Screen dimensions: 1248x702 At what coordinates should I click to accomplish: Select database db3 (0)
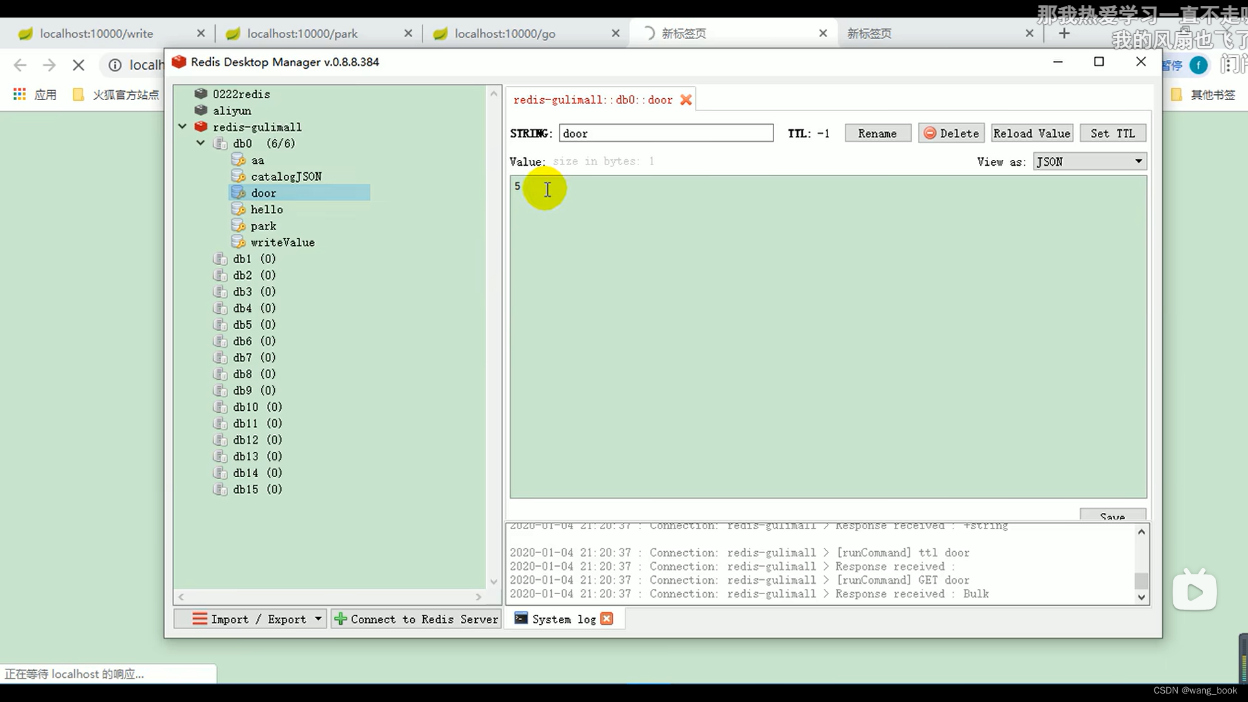(x=254, y=291)
